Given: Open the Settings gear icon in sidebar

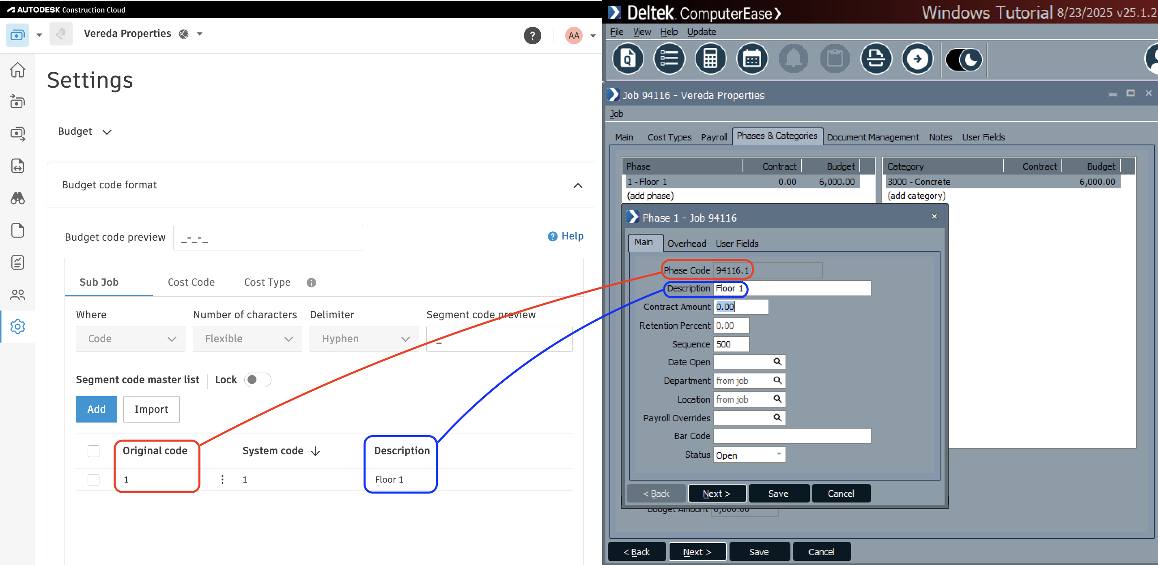Looking at the screenshot, I should point(17,327).
